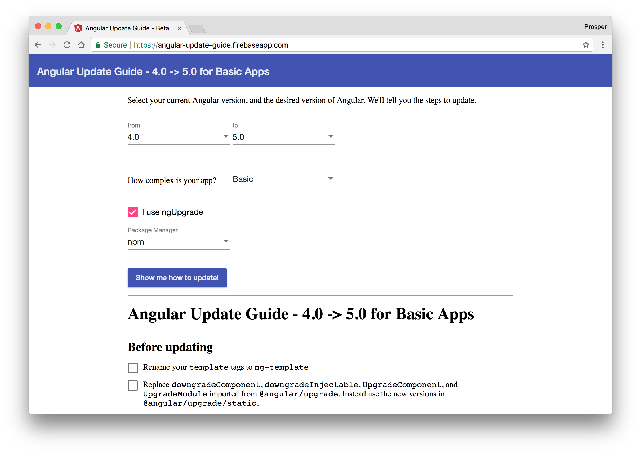Image resolution: width=641 pixels, height=455 pixels.
Task: Check the Replace downgradeComponent item
Action: pyautogui.click(x=132, y=385)
